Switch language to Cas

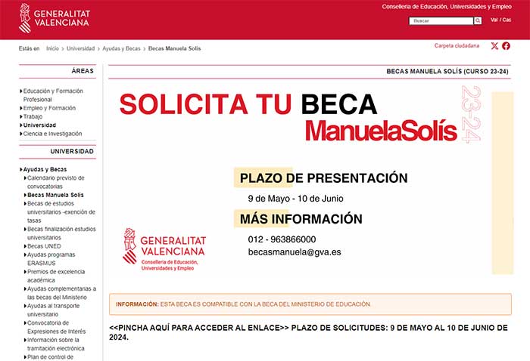point(507,20)
